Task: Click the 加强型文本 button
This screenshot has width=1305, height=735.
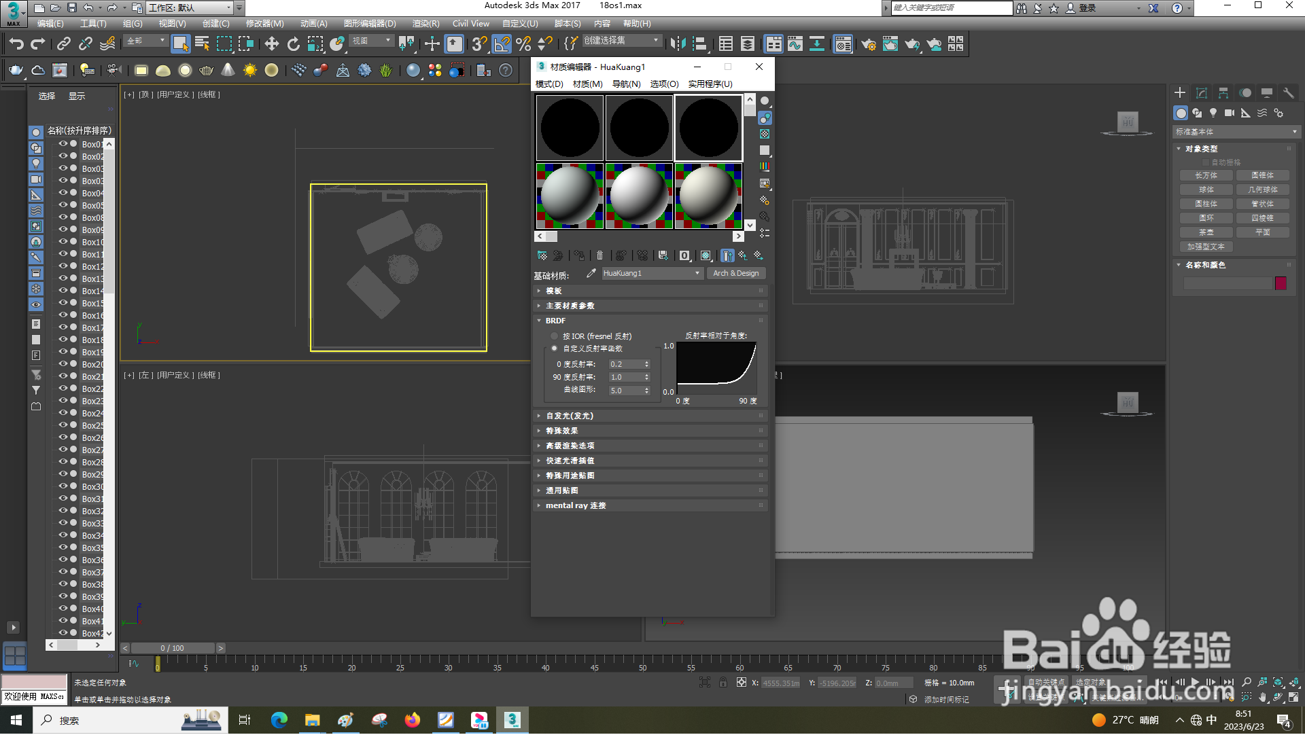Action: [1206, 247]
